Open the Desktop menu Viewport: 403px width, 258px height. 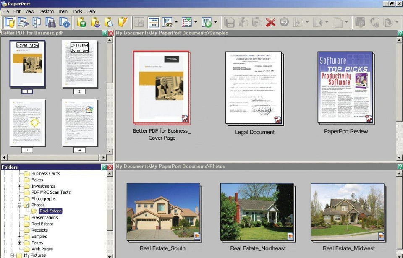(46, 11)
